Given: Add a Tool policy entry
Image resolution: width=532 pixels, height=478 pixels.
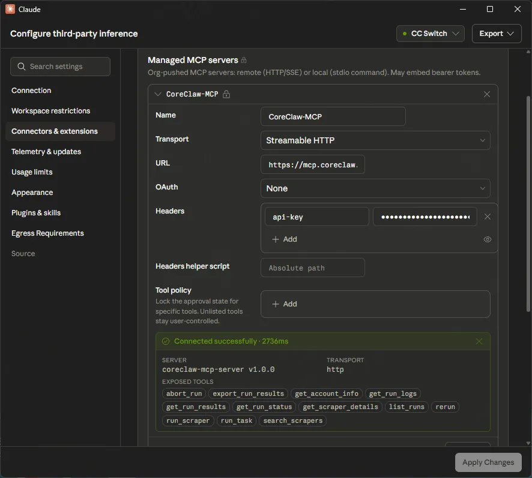Looking at the screenshot, I should tap(285, 304).
